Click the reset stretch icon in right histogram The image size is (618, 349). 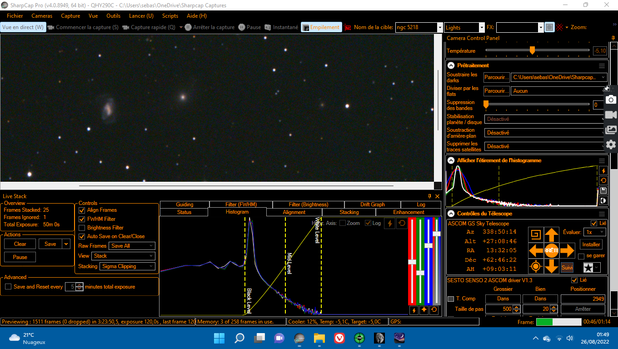click(603, 180)
